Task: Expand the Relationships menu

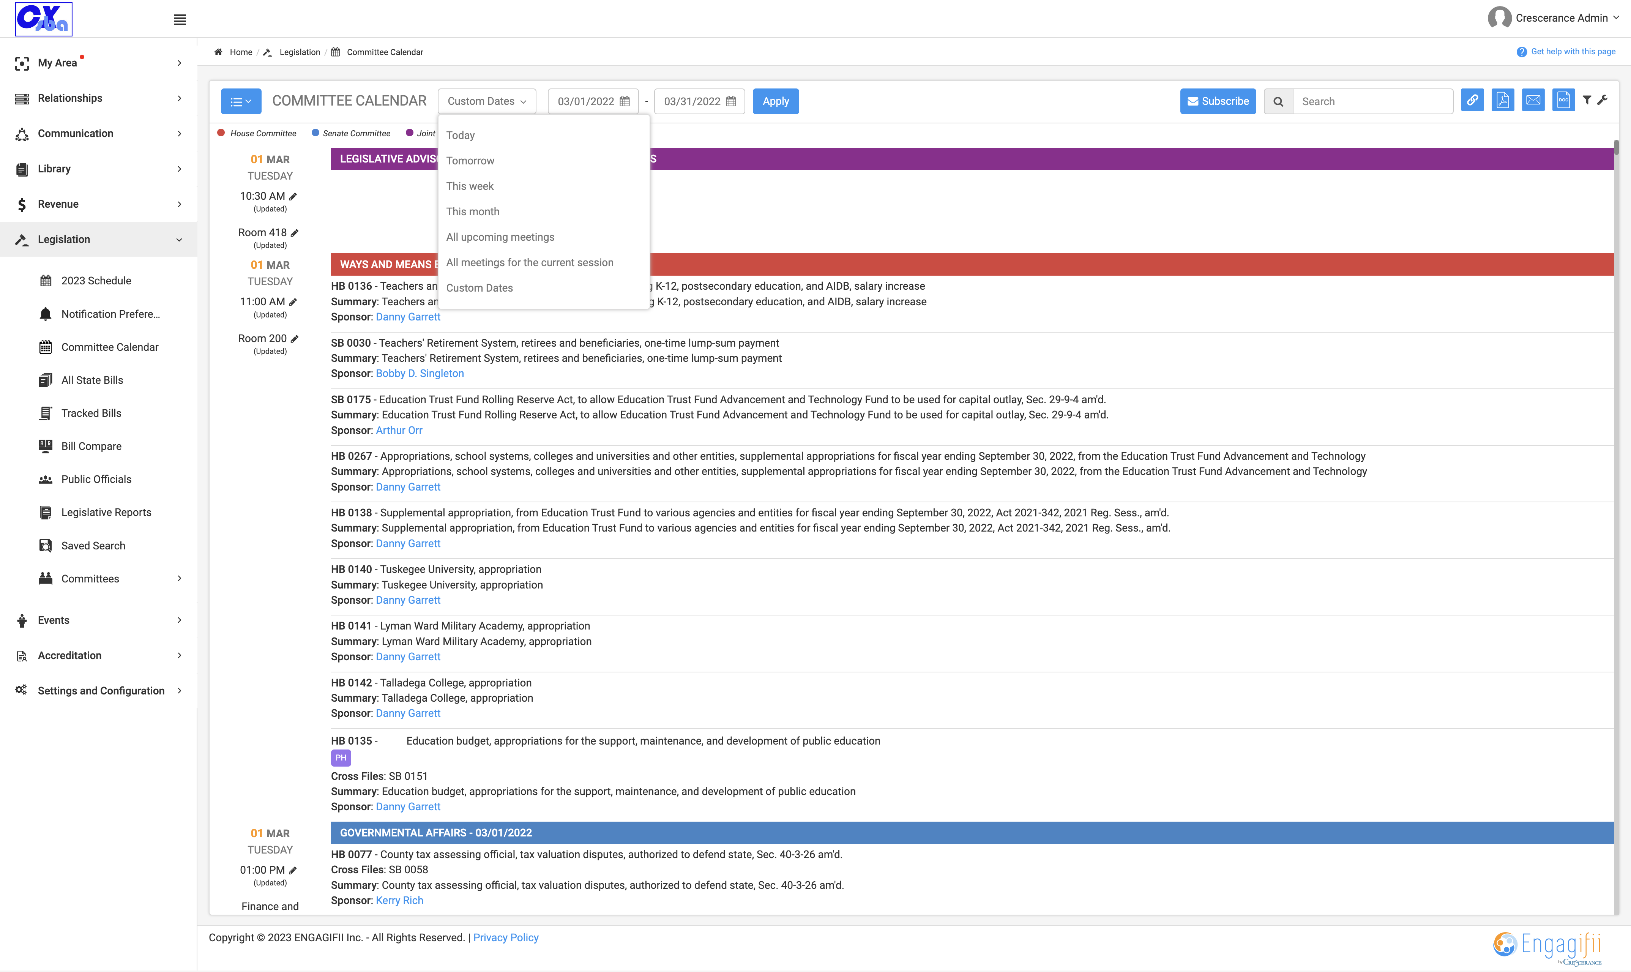Action: pos(98,98)
